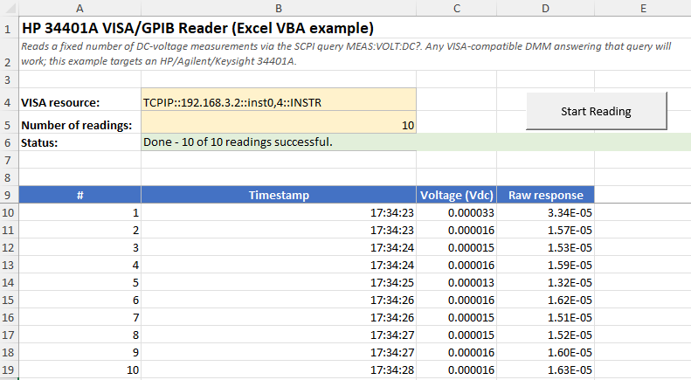Click raw response 1.62E-05
Viewport: 691px width, 380px height.
pos(546,300)
